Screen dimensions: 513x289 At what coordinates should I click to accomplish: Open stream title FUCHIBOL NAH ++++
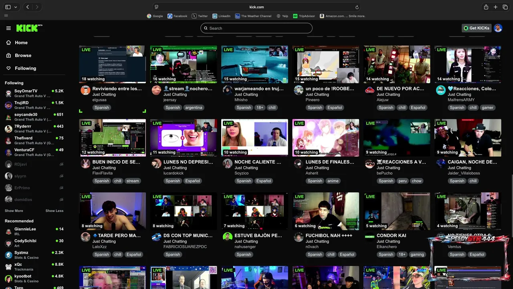[x=329, y=236]
